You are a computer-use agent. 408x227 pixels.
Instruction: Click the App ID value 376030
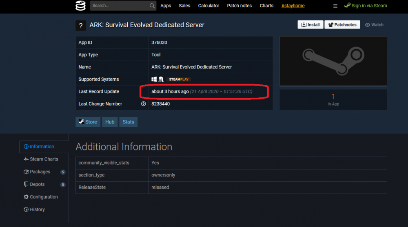(x=159, y=42)
